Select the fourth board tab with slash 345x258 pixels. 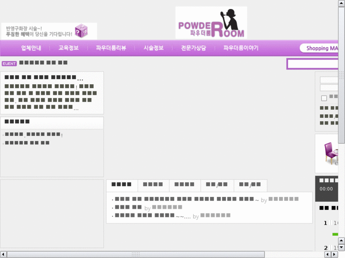point(217,185)
